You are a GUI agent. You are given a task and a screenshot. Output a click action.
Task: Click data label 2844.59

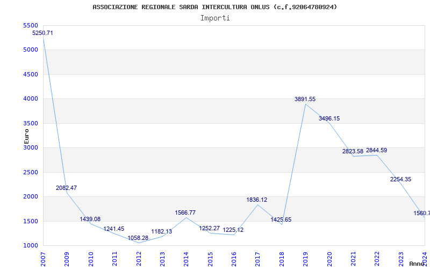click(377, 151)
